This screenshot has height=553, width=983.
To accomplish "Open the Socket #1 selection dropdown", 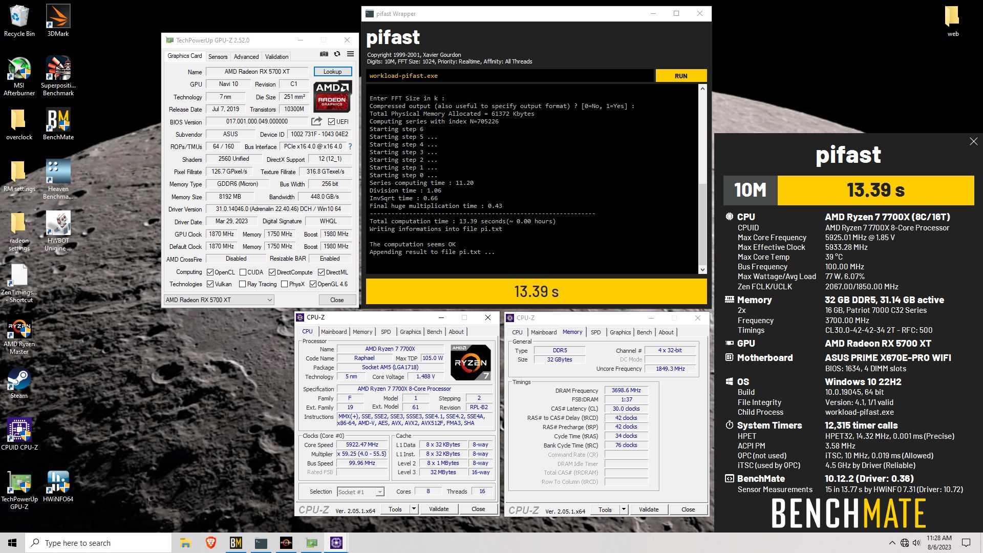I will pyautogui.click(x=360, y=492).
